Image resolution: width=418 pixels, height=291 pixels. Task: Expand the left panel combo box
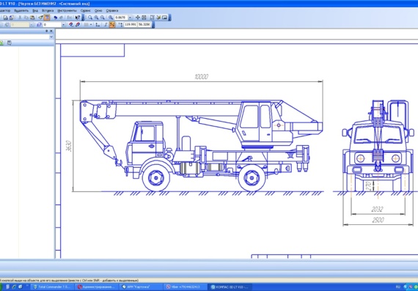tap(51, 37)
